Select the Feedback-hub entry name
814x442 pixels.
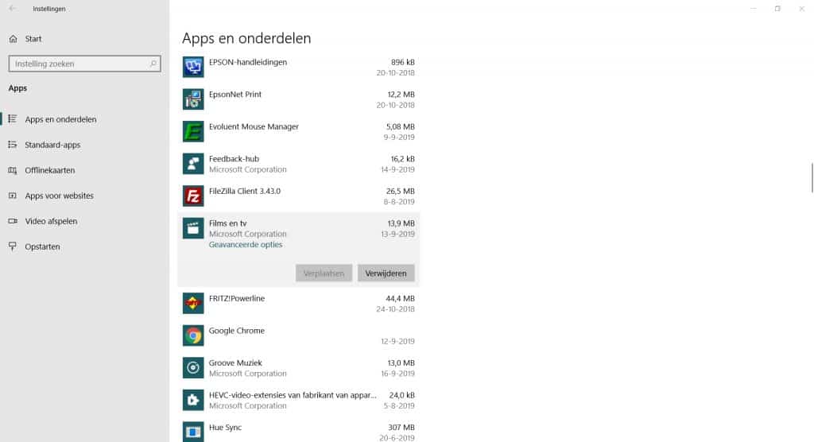click(234, 158)
